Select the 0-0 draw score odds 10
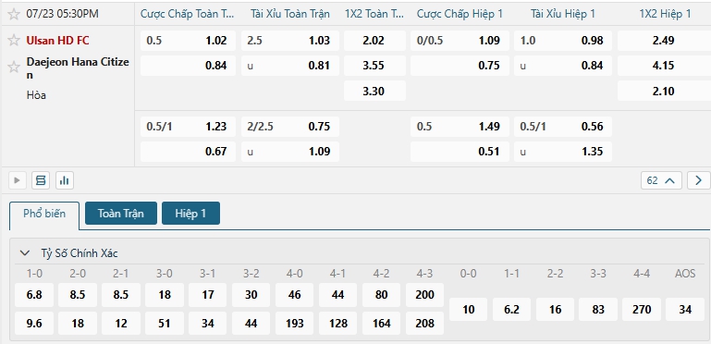The image size is (711, 344). [469, 310]
